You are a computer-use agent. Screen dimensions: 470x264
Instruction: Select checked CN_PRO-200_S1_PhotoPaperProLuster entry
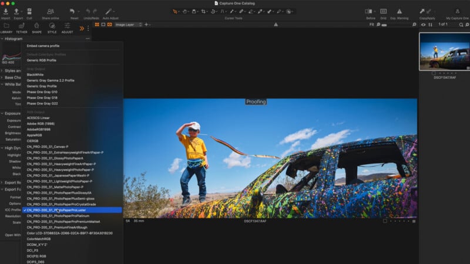click(x=72, y=210)
